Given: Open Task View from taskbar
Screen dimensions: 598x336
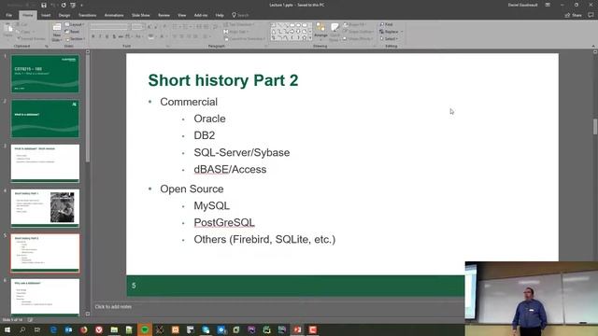Looking at the screenshot, I should pyautogui.click(x=37, y=329).
